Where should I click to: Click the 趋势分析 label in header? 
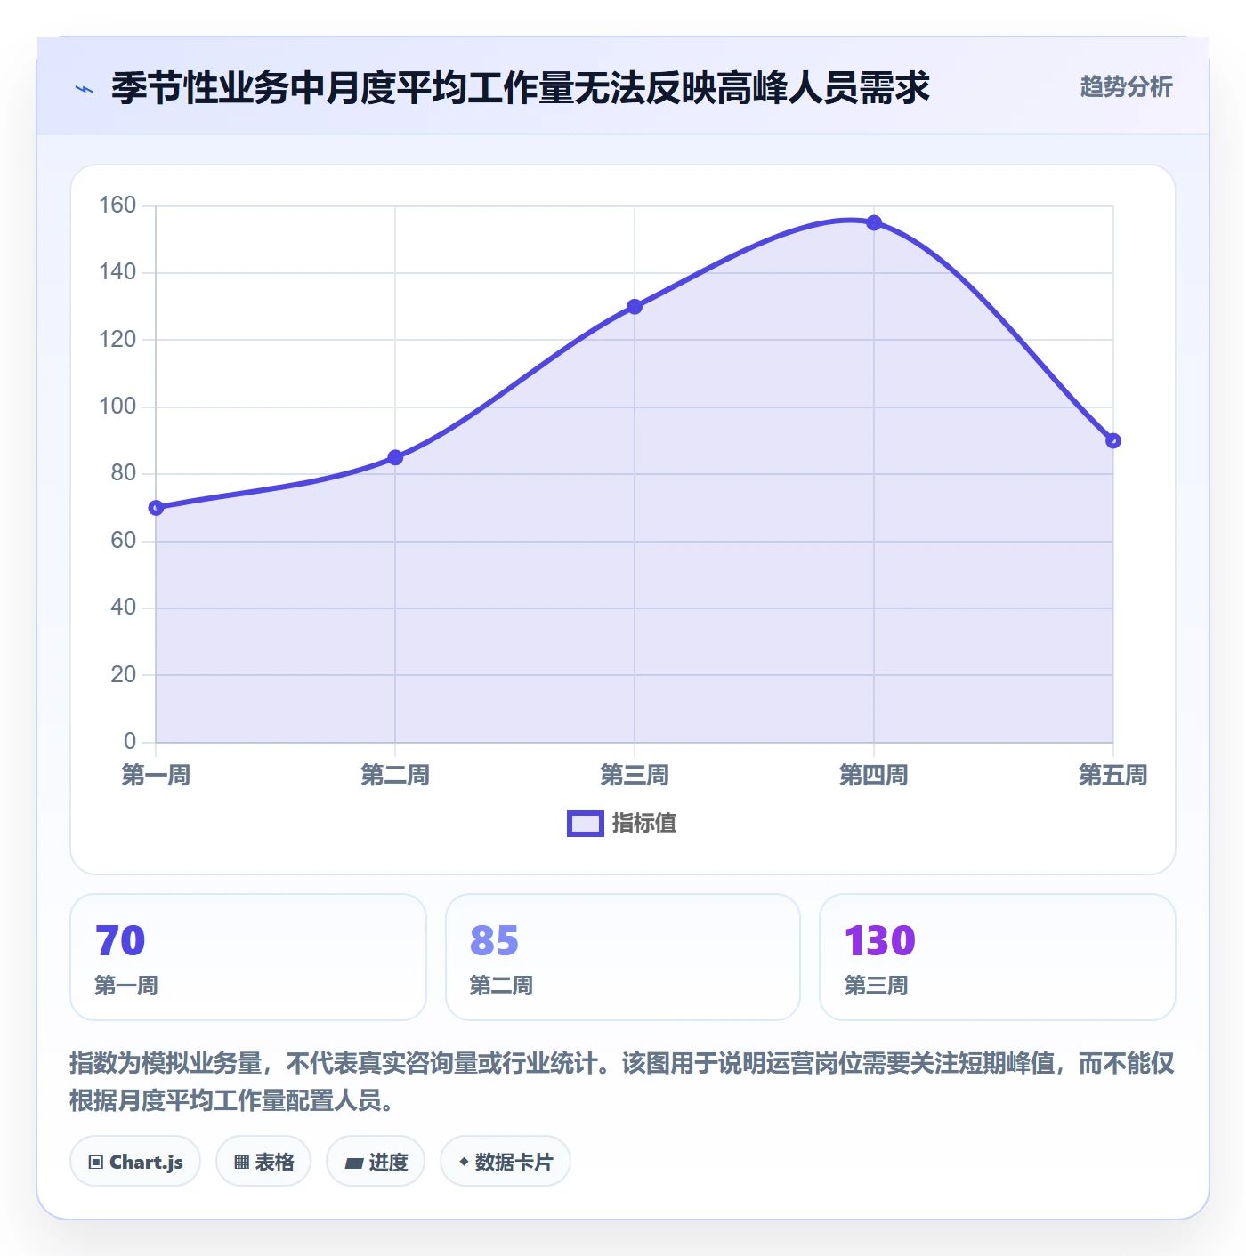pos(1126,87)
